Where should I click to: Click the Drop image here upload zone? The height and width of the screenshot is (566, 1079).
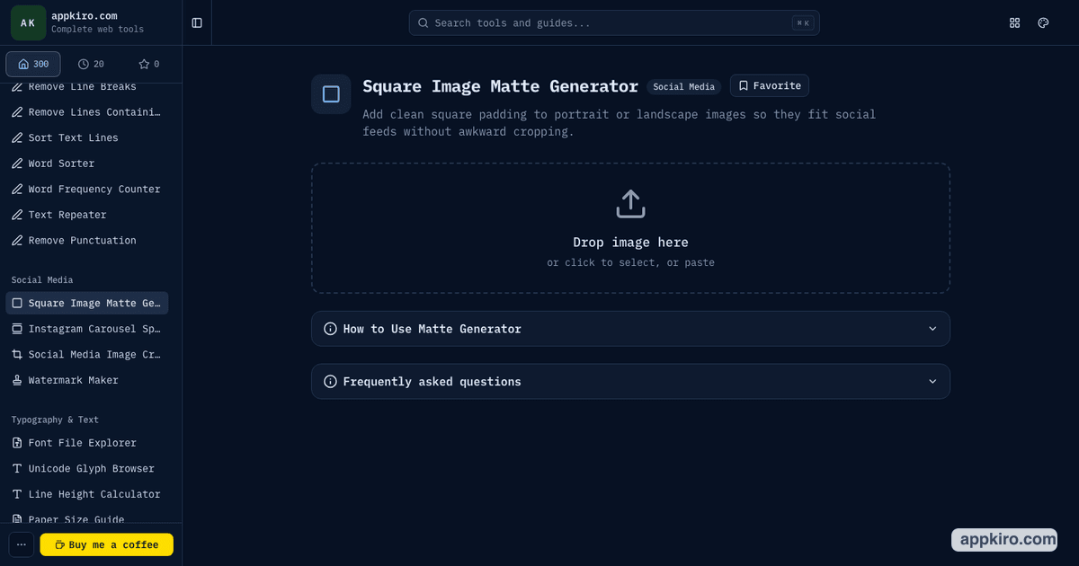click(630, 228)
